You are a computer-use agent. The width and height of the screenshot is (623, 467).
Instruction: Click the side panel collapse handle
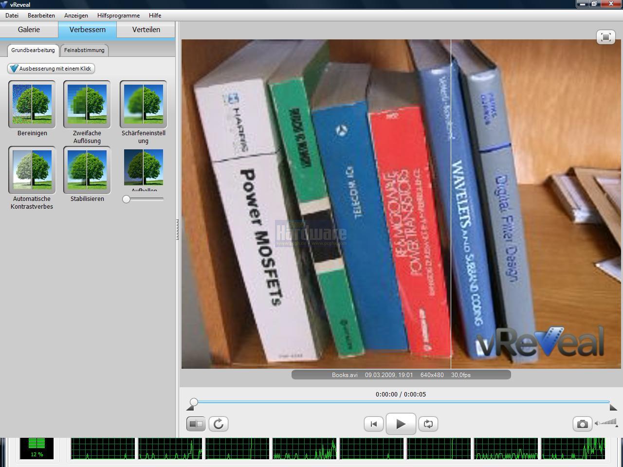click(x=177, y=229)
